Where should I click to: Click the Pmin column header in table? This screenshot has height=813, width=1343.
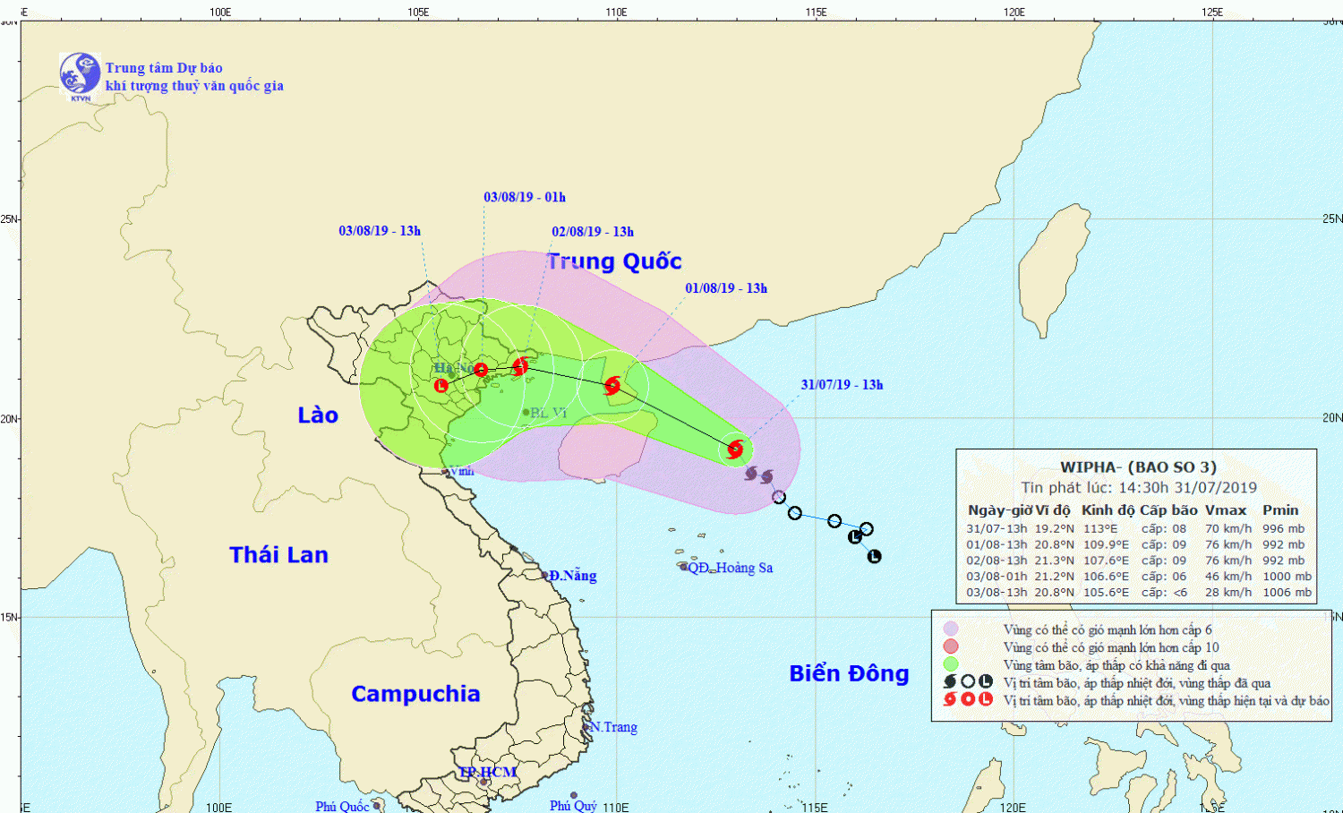tap(1280, 510)
